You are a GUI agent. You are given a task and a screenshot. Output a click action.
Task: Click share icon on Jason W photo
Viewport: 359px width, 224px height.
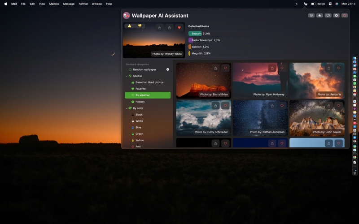(329, 68)
